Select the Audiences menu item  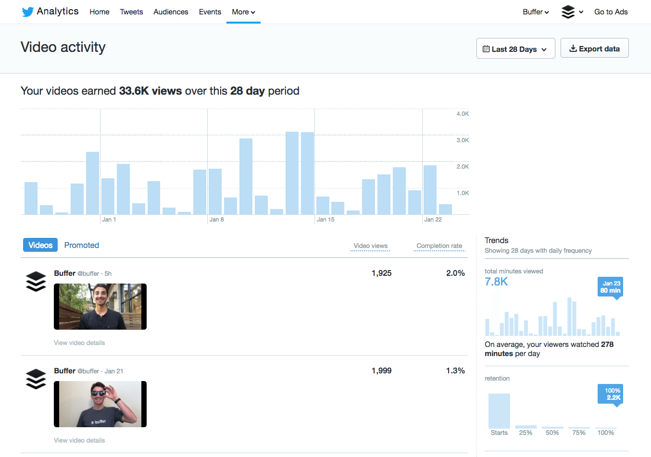pos(171,12)
